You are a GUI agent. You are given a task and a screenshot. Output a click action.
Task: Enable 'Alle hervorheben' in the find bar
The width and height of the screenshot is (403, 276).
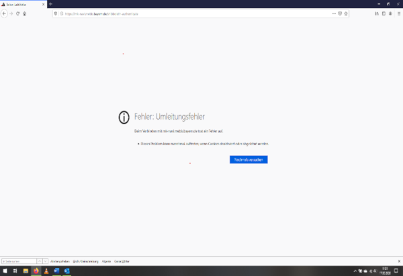(60, 261)
